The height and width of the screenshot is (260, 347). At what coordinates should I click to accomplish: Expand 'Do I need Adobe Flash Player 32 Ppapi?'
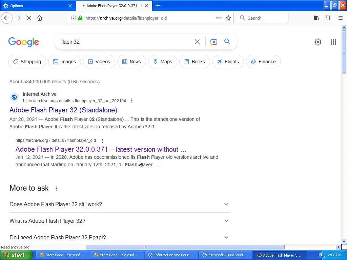pos(120,237)
